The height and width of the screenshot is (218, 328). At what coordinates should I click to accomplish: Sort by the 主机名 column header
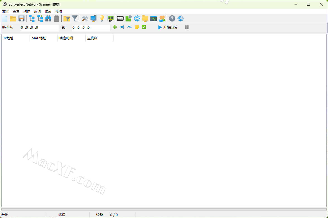[99, 38]
